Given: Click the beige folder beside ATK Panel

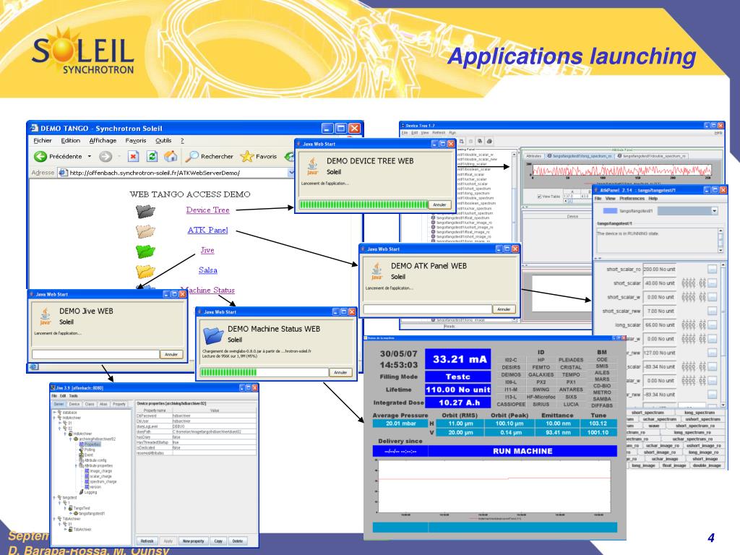Looking at the screenshot, I should (x=145, y=231).
